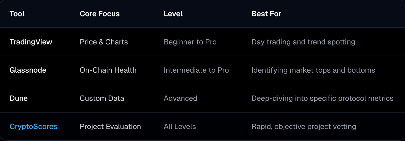Select the TradingView tool name
The height and width of the screenshot is (141, 405).
click(31, 42)
